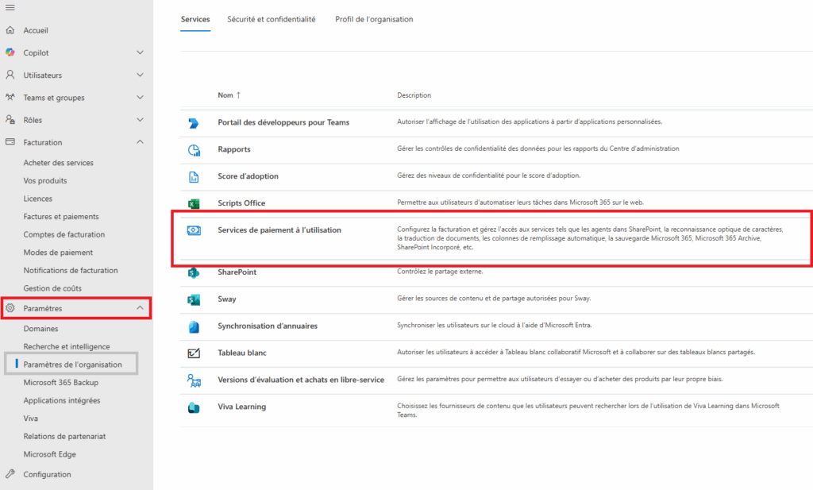Click the Accueil label in sidebar
813x490 pixels.
(x=36, y=30)
